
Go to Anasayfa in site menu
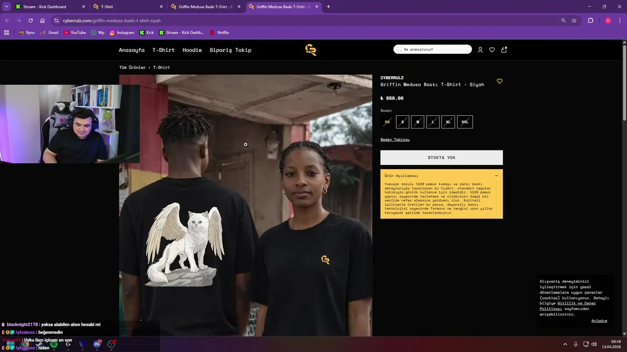132,50
